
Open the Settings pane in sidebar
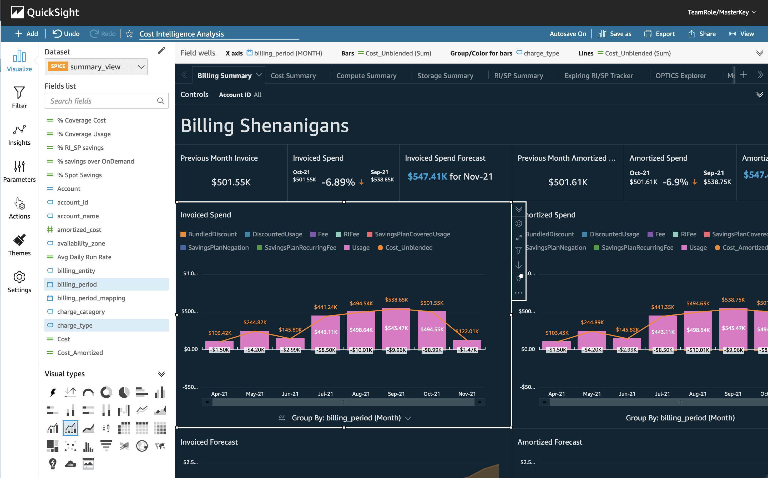click(19, 282)
